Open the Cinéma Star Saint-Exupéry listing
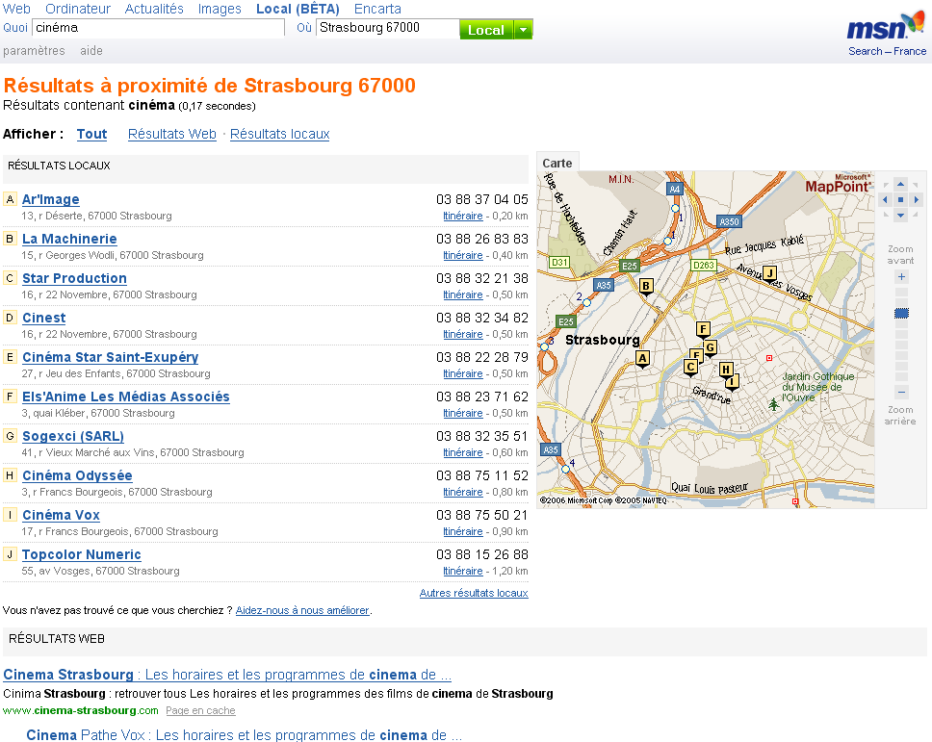The width and height of the screenshot is (932, 742). 110,357
